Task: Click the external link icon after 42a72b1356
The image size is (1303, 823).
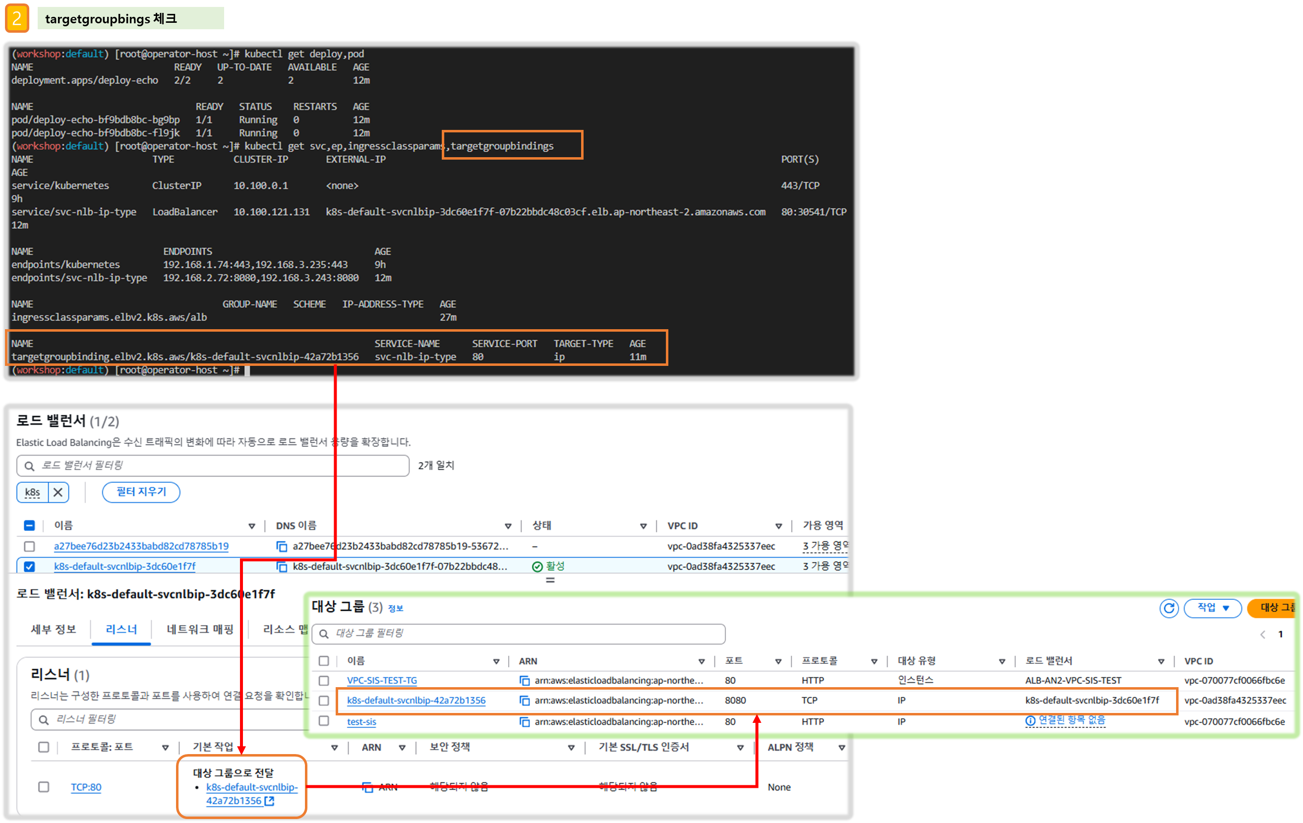Action: tap(269, 801)
